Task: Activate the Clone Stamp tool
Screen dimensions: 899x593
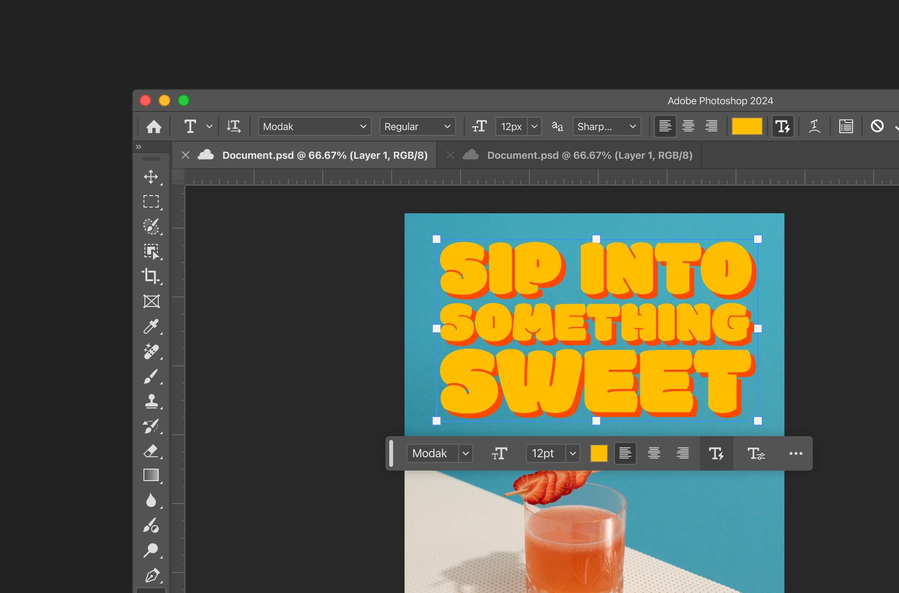Action: (151, 401)
